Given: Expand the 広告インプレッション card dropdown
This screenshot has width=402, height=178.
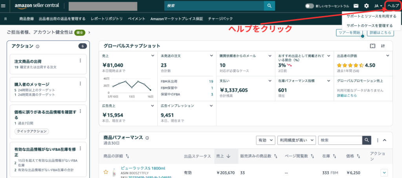Looking at the screenshot, I should 212,105.
